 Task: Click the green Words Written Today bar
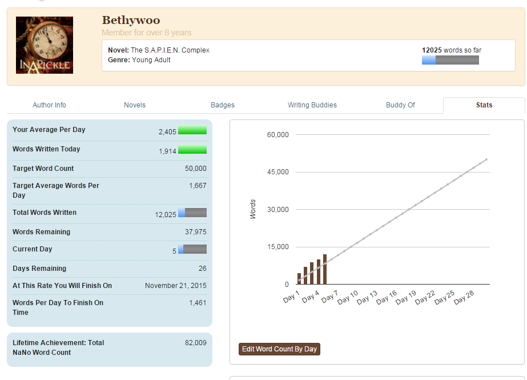[192, 150]
